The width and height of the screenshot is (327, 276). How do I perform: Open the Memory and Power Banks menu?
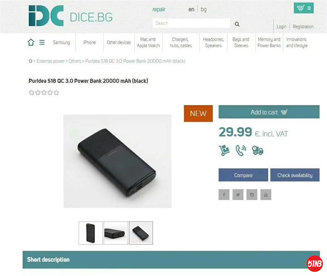pos(269,43)
